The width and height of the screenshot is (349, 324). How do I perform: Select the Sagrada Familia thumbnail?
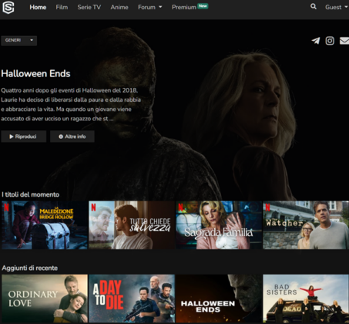219,225
